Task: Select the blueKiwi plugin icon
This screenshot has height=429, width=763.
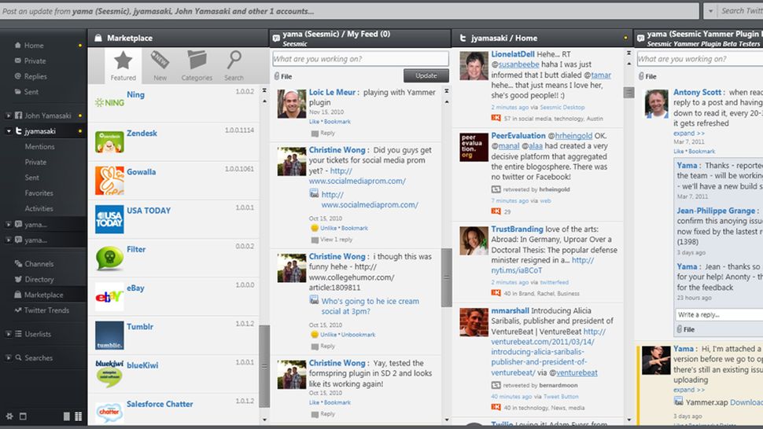Action: pyautogui.click(x=109, y=374)
